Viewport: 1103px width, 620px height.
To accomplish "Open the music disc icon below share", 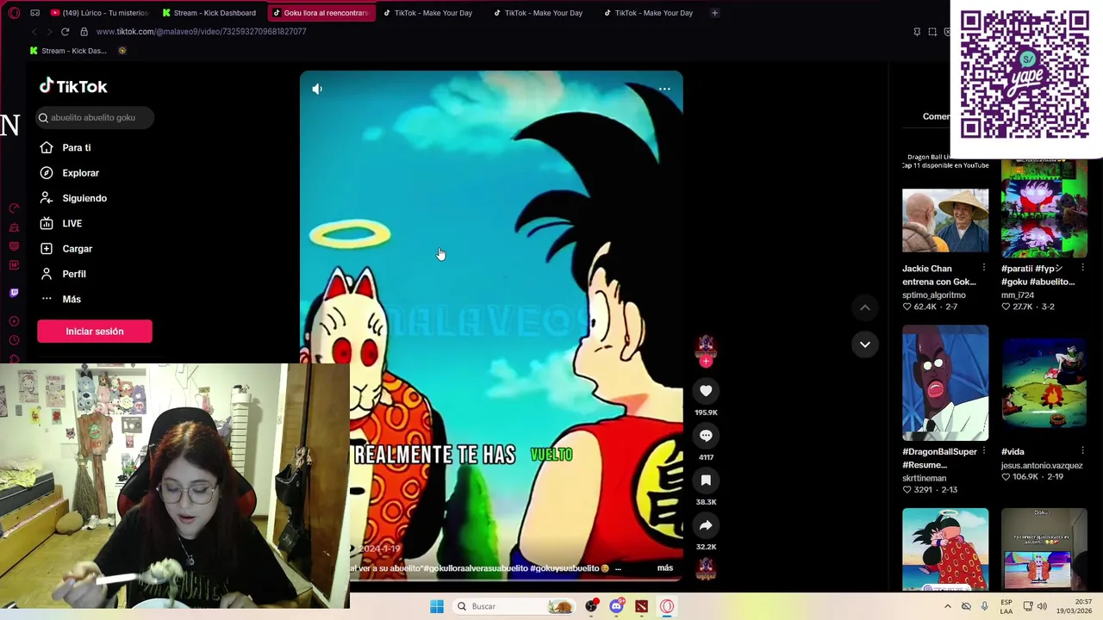I will pyautogui.click(x=706, y=567).
